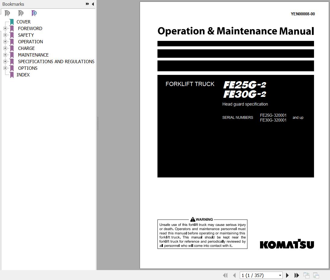Expand the SAFETY bookmark node
The image size is (330, 280).
coord(5,35)
